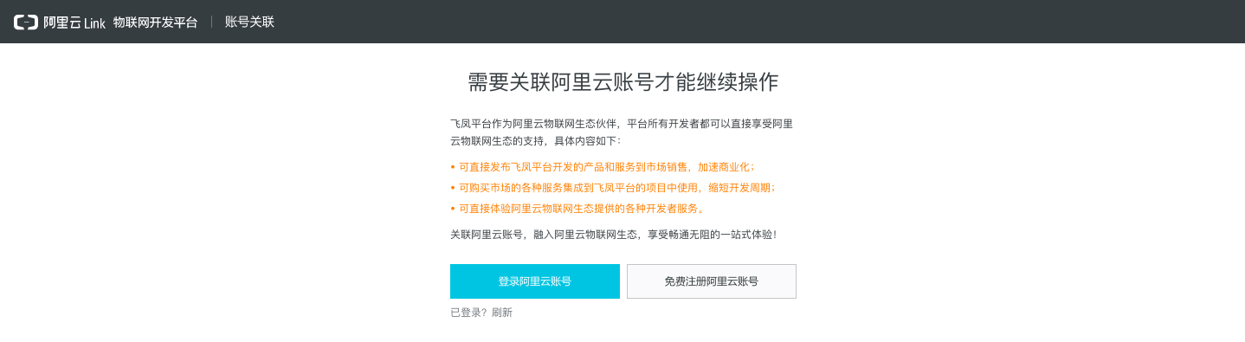Click the orange bullet dot before 可直接体验
The image size is (1245, 342).
pyautogui.click(x=453, y=209)
